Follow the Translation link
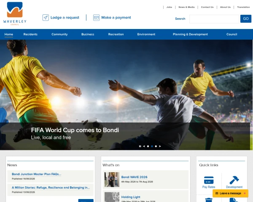Screen dimensions: 253x202 click(243, 7)
